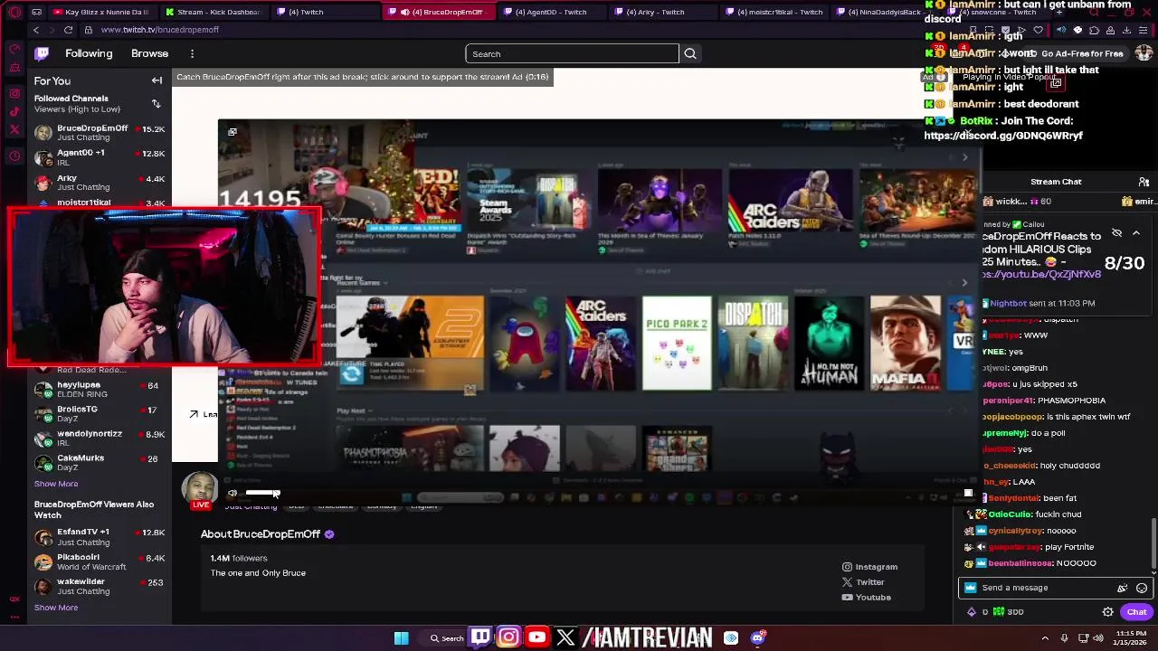This screenshot has width=1158, height=651.
Task: Open the emote picker smiley icon
Action: click(1142, 588)
